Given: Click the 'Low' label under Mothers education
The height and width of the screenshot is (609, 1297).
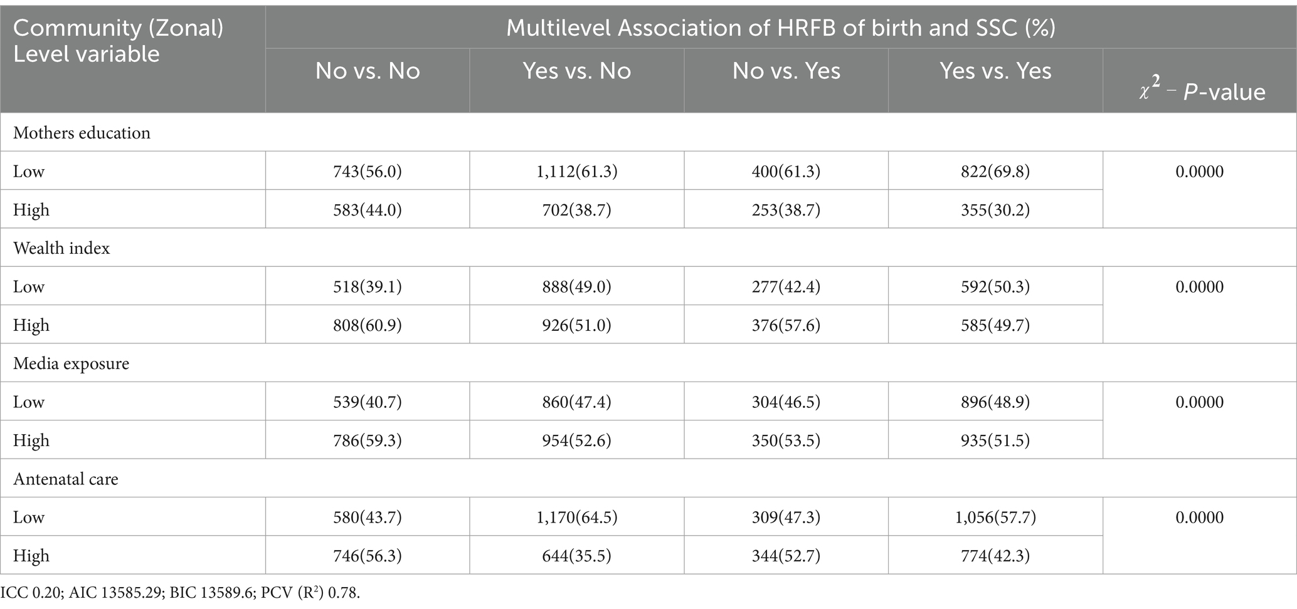Looking at the screenshot, I should 29,172.
